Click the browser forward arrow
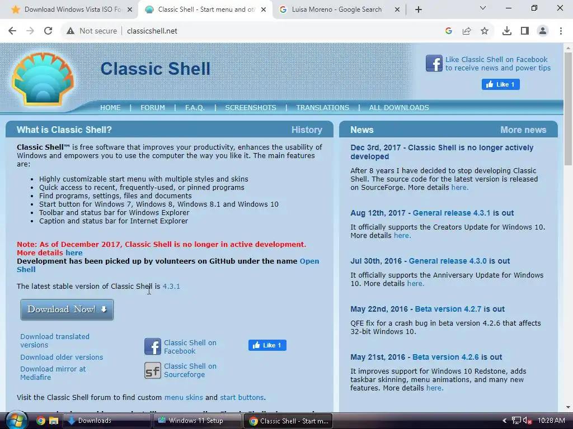The width and height of the screenshot is (573, 429). point(30,31)
